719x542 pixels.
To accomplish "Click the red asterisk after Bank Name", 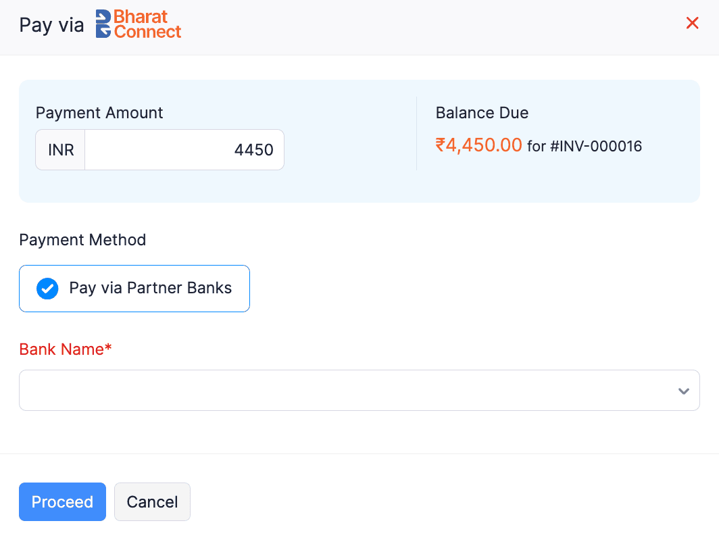I will click(x=108, y=348).
